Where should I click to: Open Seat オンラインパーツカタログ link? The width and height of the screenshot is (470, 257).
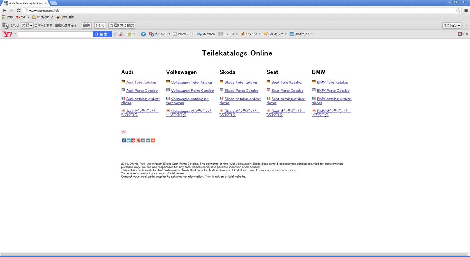point(286,113)
